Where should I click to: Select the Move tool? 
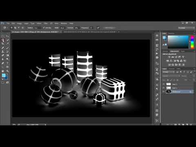[x=7, y=36]
